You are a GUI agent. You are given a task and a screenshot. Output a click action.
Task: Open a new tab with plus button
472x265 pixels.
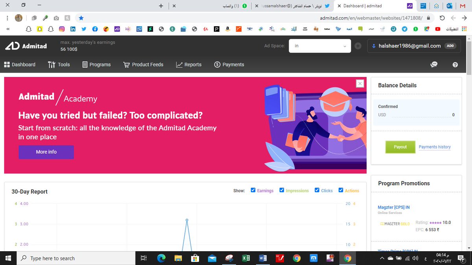160,6
